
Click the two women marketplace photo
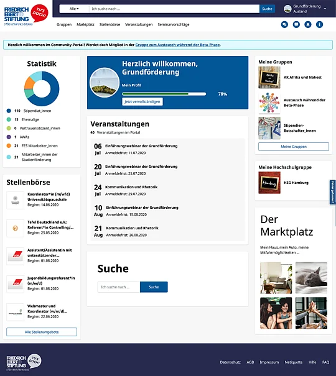(276, 313)
